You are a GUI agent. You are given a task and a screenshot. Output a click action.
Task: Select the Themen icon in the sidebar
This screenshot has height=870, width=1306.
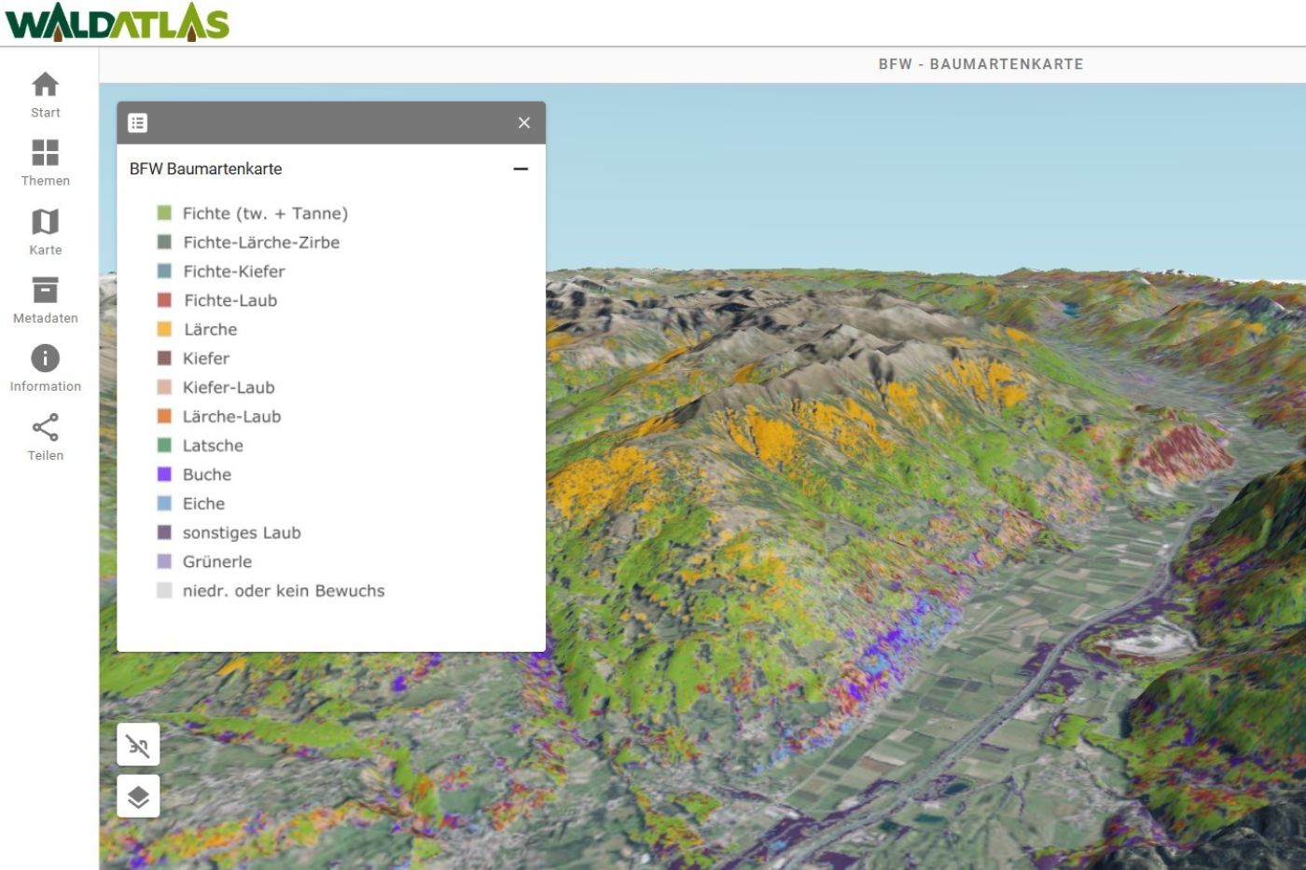[45, 161]
